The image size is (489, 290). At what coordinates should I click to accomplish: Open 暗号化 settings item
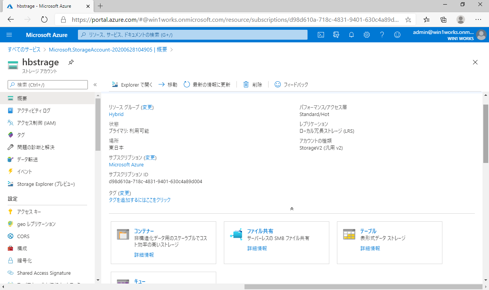(x=47, y=261)
